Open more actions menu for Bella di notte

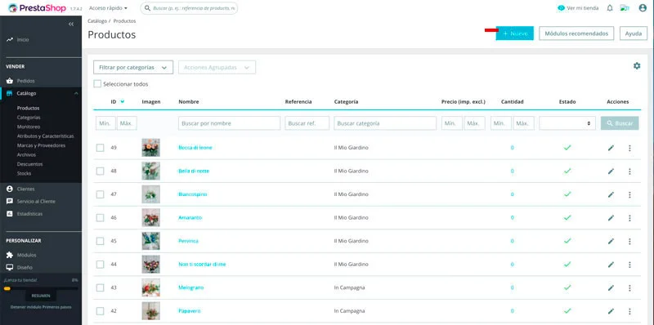(x=629, y=171)
